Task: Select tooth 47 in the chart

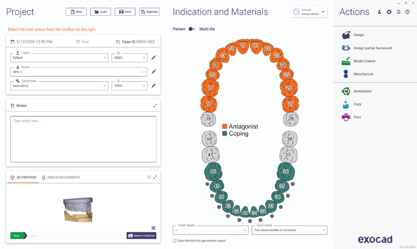Action: tap(211, 155)
